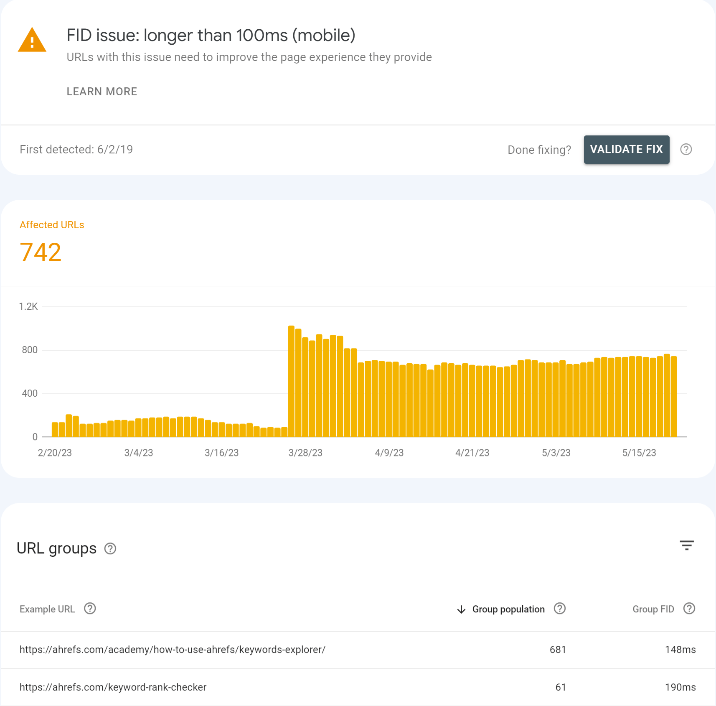Click the last bar in the chart

tap(673, 396)
